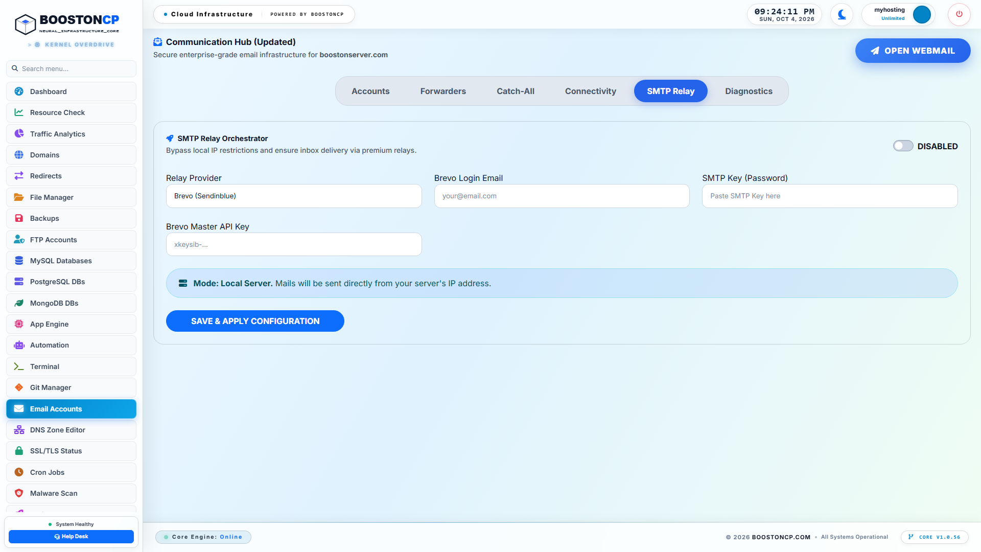Open the Connectivity tab
This screenshot has height=552, width=981.
[x=591, y=91]
